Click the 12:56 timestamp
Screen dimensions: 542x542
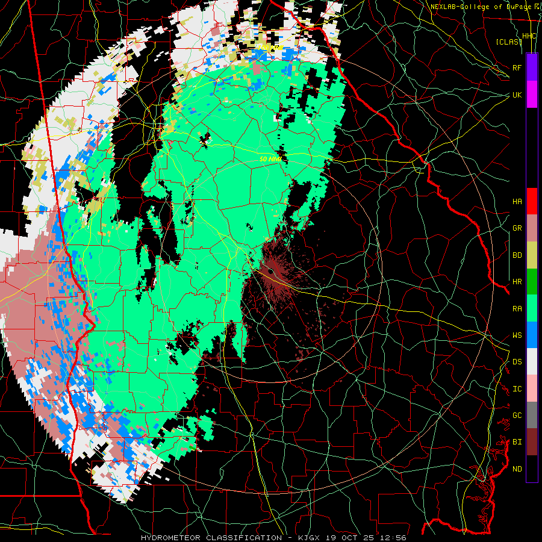394,538
